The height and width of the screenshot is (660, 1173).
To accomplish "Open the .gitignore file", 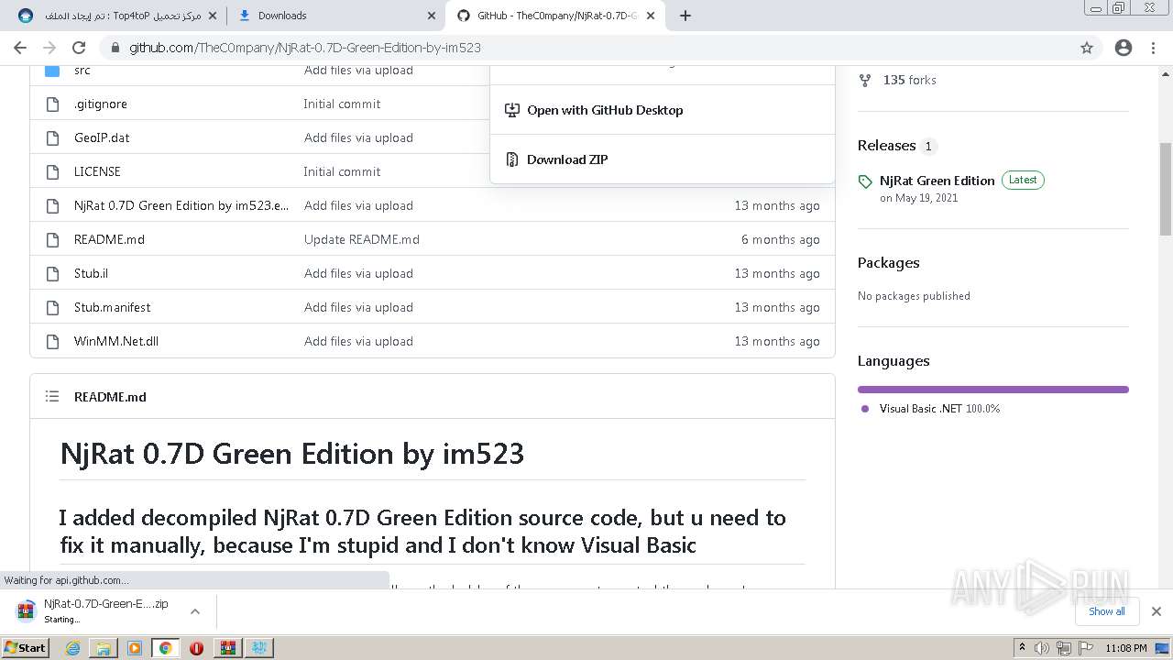I will [101, 104].
